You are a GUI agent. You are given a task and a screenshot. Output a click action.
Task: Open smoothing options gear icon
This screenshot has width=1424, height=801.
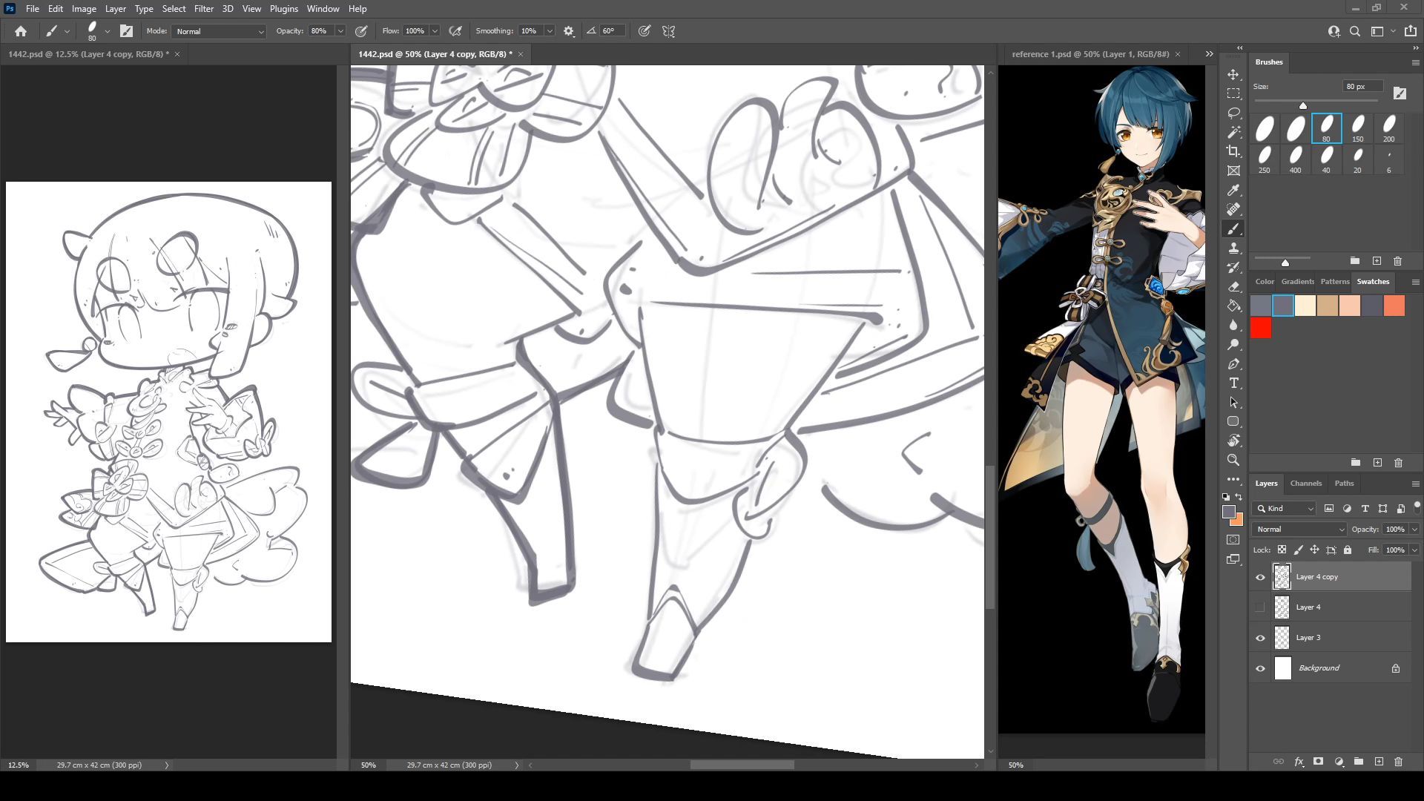569,31
